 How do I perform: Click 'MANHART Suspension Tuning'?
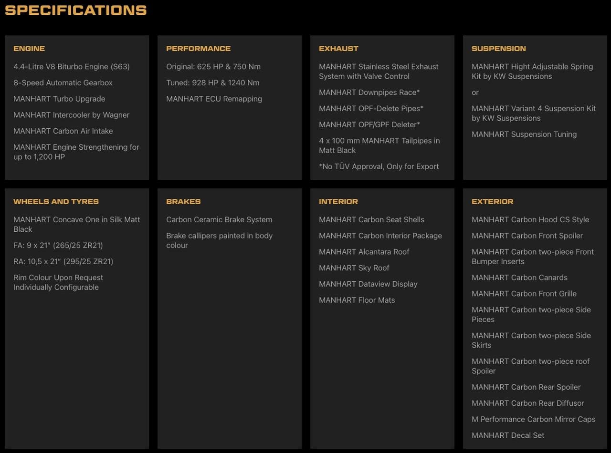pyautogui.click(x=524, y=134)
